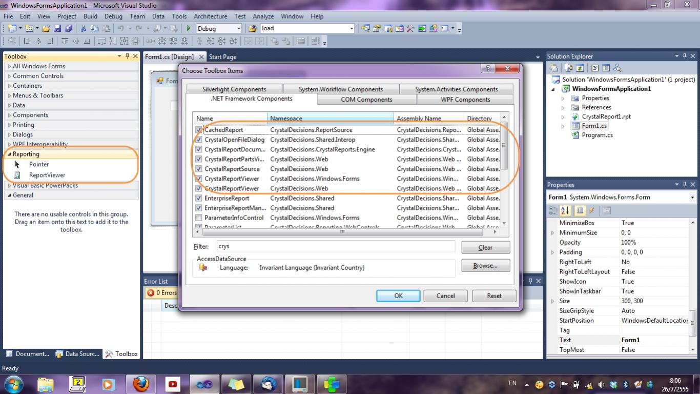Image resolution: width=700 pixels, height=394 pixels.
Task: Open Windows Explorer folder on taskbar
Action: (x=46, y=383)
